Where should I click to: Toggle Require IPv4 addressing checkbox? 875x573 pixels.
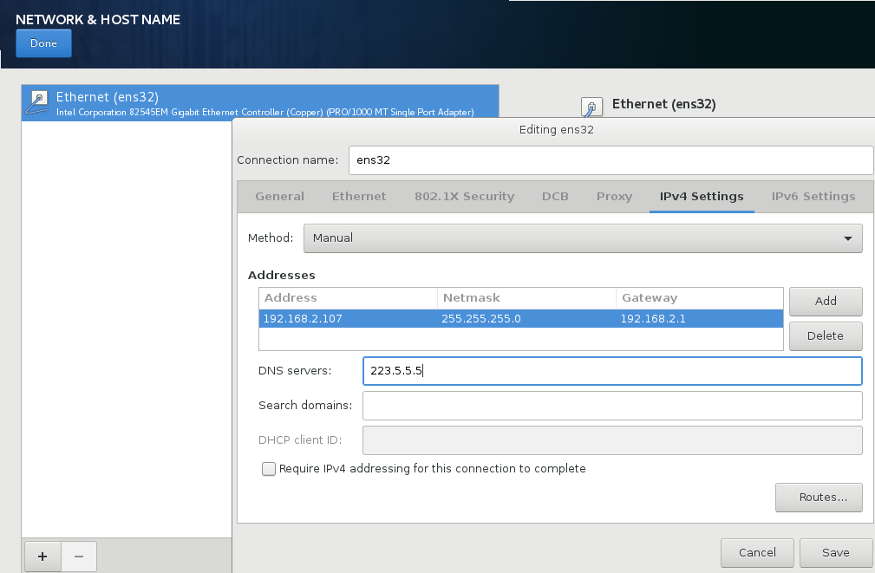click(x=269, y=469)
